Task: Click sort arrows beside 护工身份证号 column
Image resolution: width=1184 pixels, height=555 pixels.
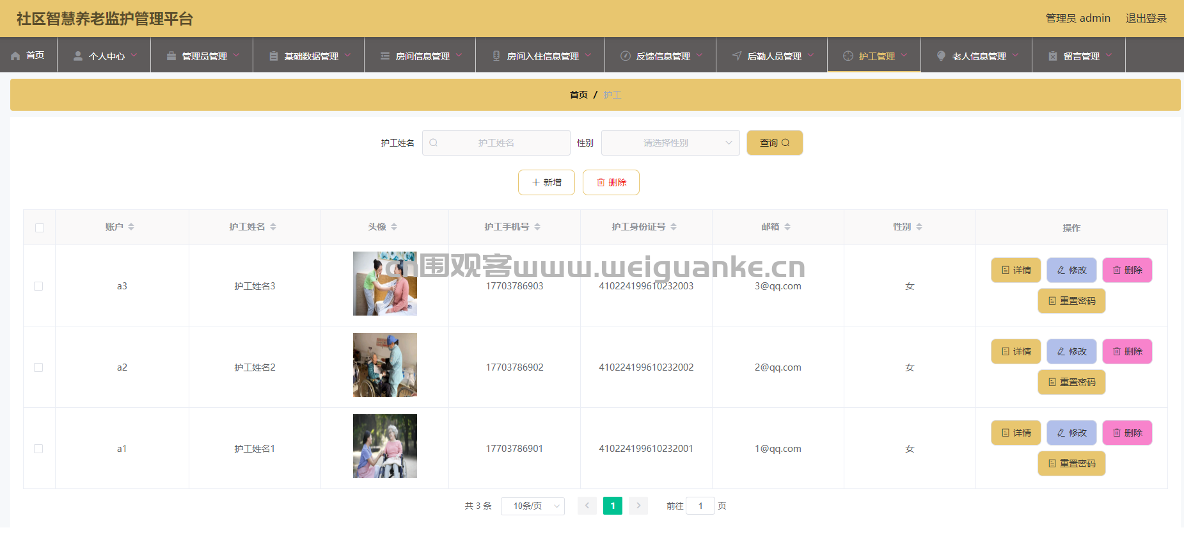Action: [x=674, y=227]
